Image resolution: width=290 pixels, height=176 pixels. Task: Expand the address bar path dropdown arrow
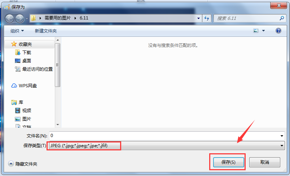tap(198, 18)
